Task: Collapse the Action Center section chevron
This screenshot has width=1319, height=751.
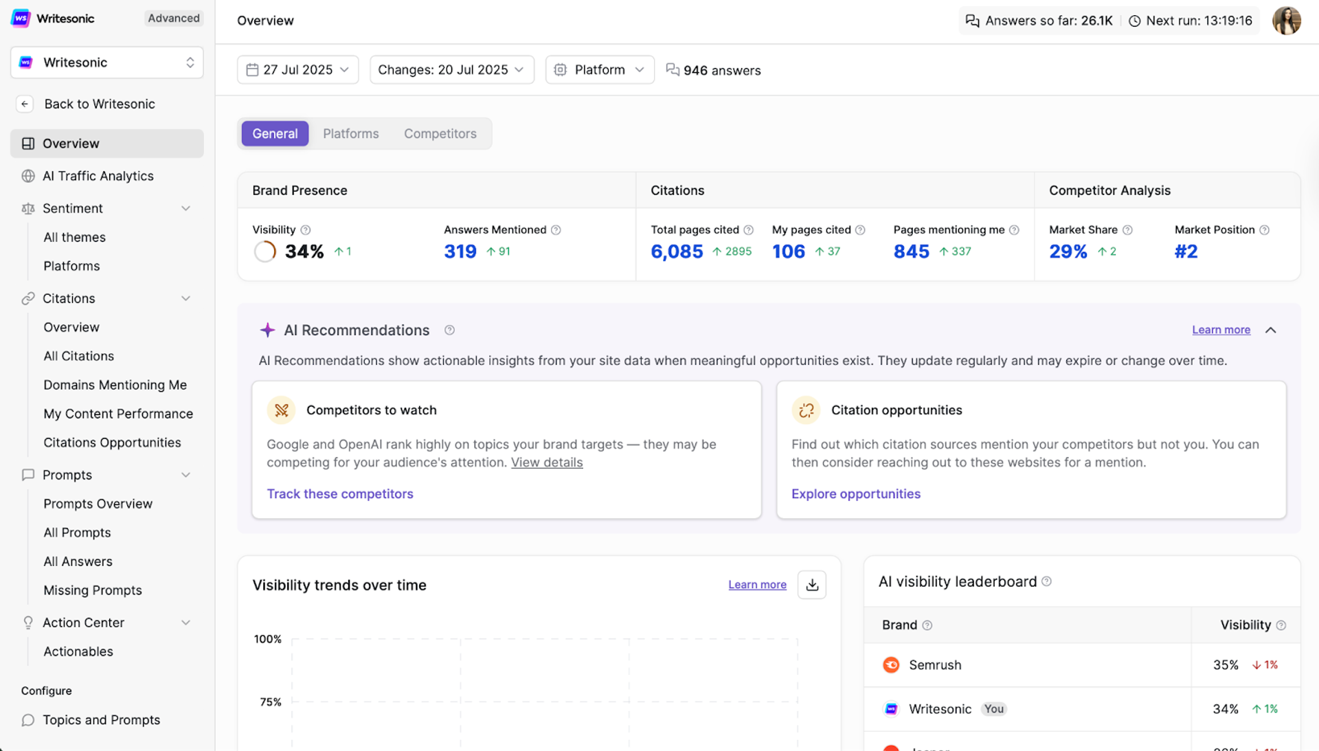Action: click(x=185, y=623)
